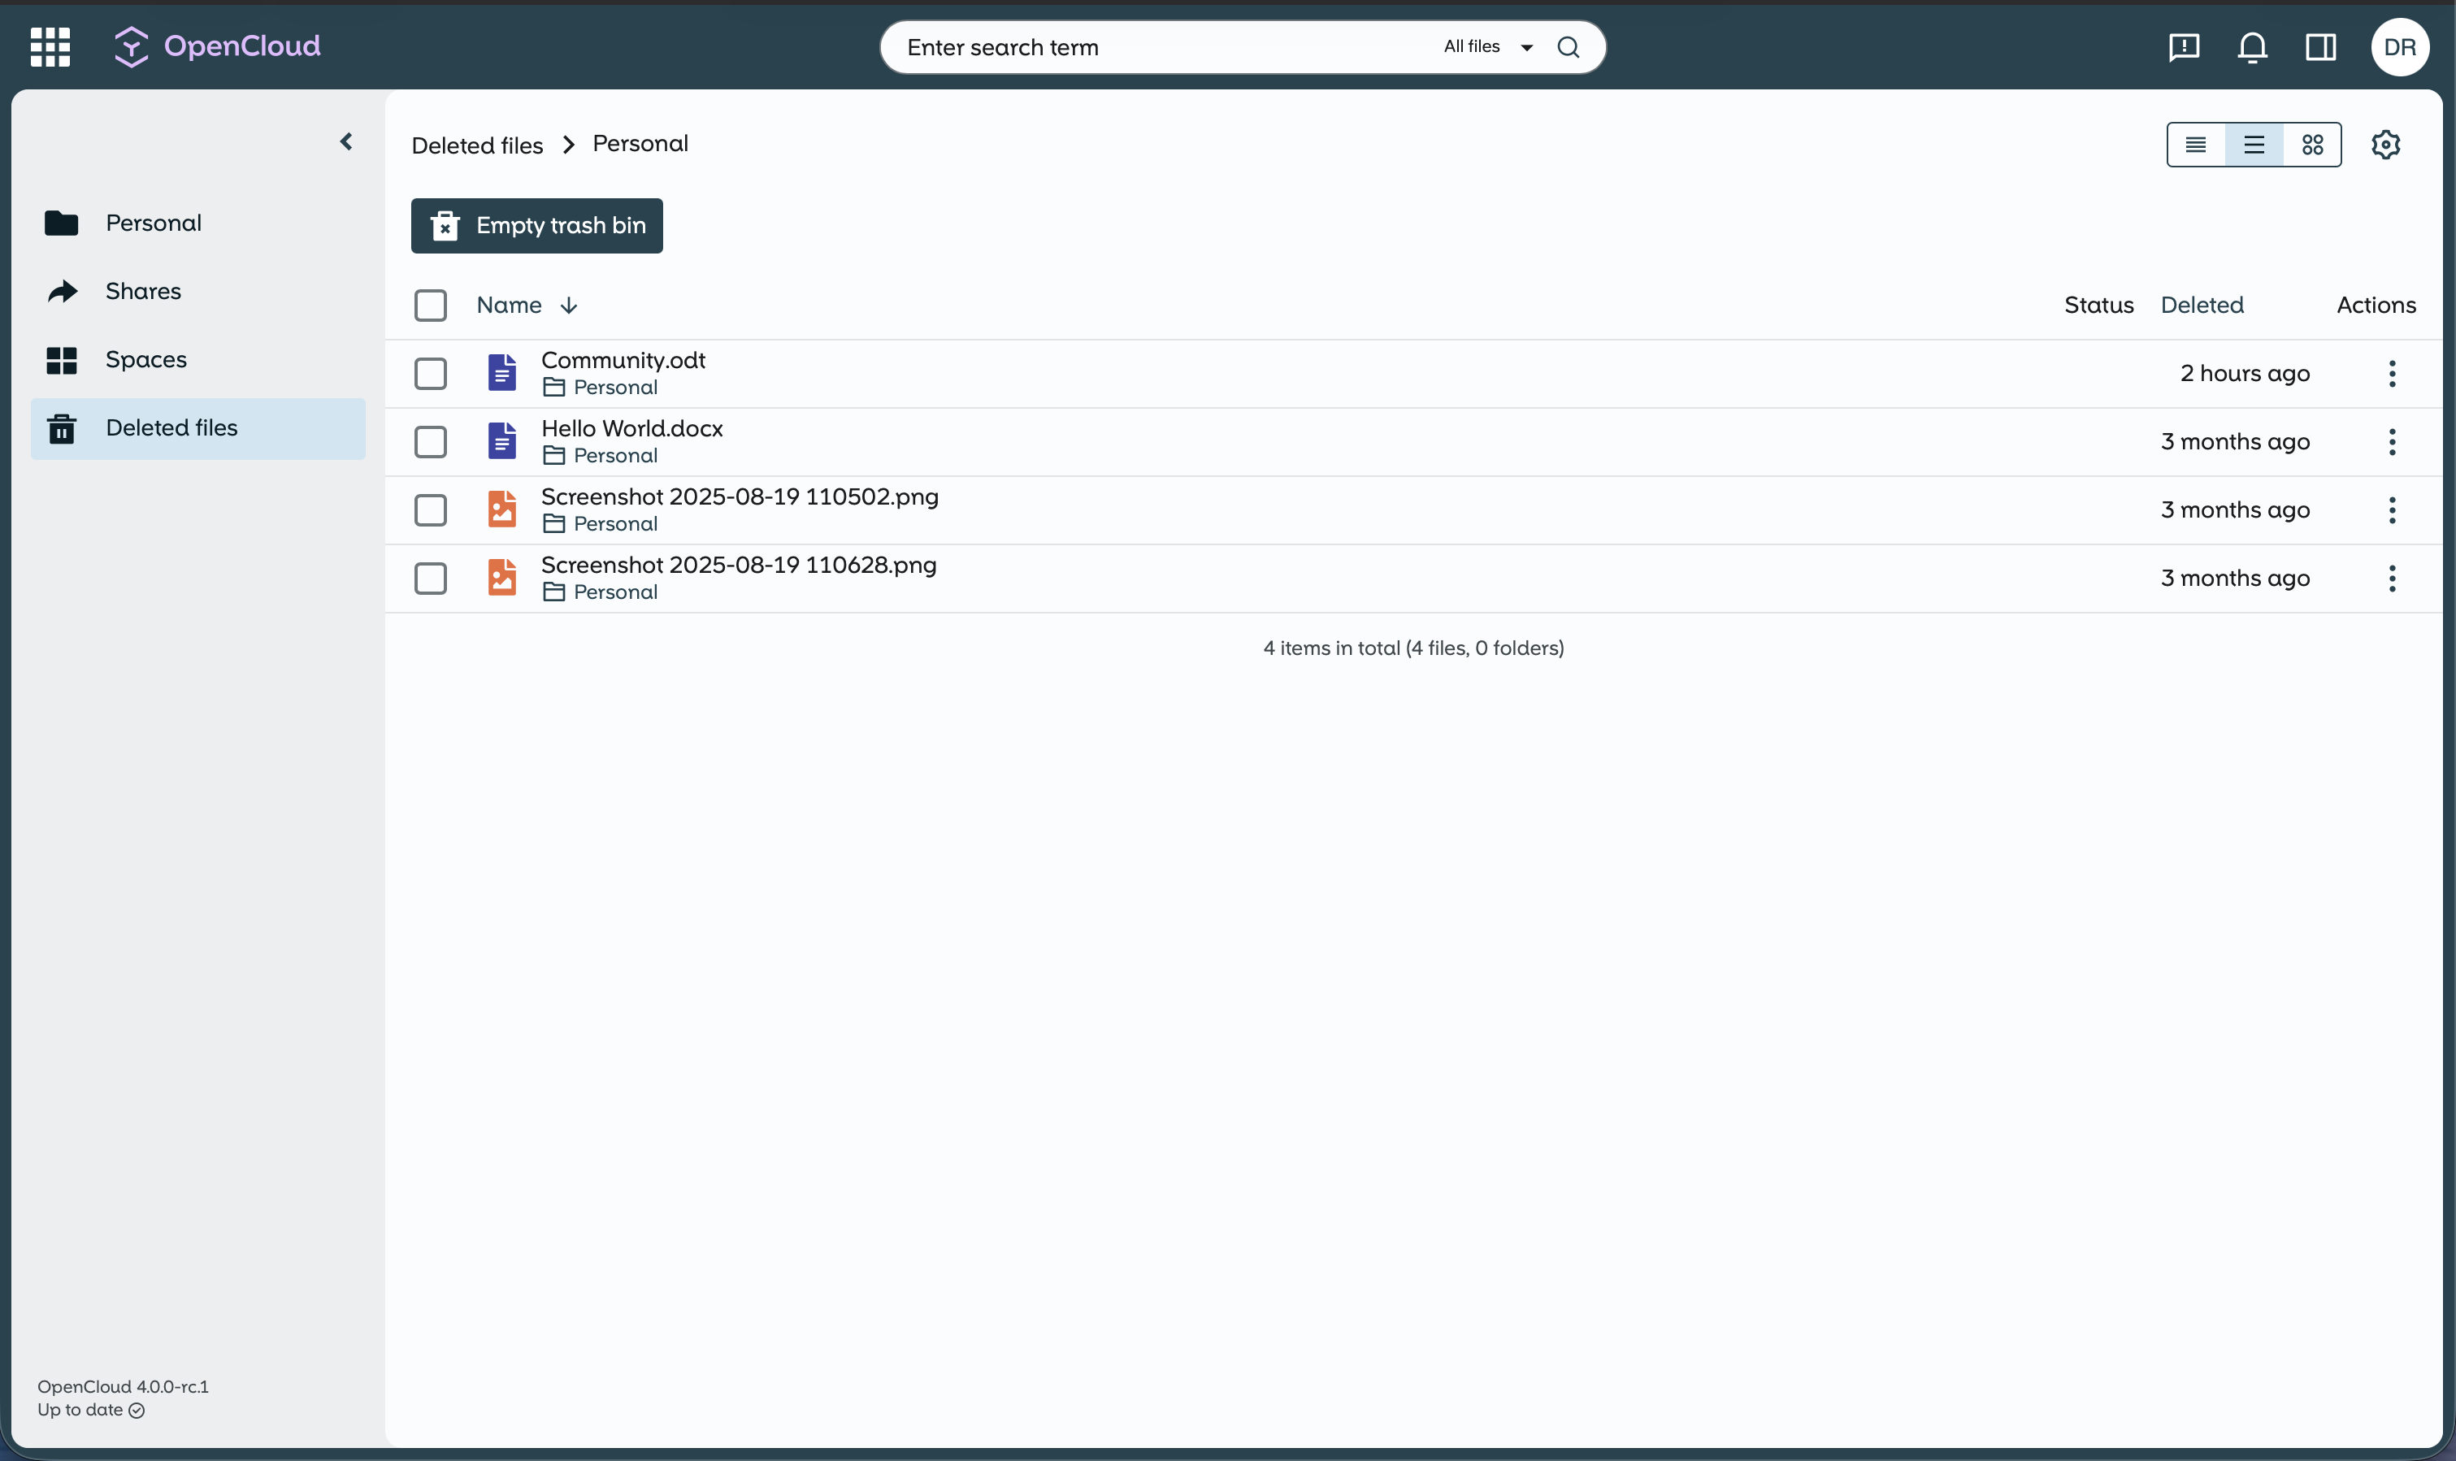Open the All files search filter dropdown
The width and height of the screenshot is (2456, 1461).
tap(1485, 46)
